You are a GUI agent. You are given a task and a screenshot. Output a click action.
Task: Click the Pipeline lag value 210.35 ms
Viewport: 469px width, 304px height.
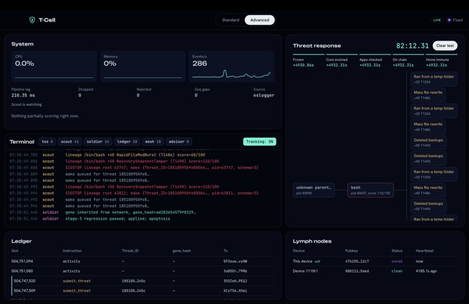(23, 95)
